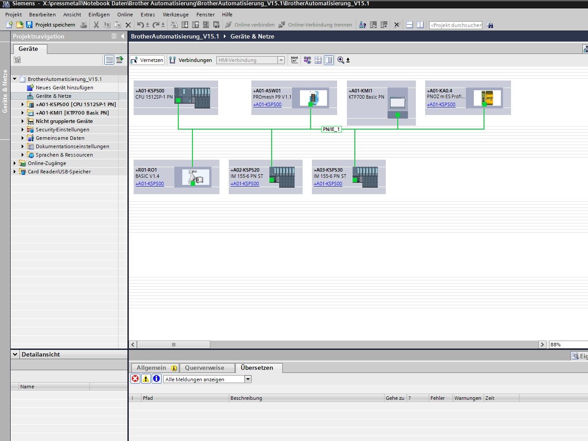Click the cut scissors icon in toolbar
The image size is (588, 441).
96,25
